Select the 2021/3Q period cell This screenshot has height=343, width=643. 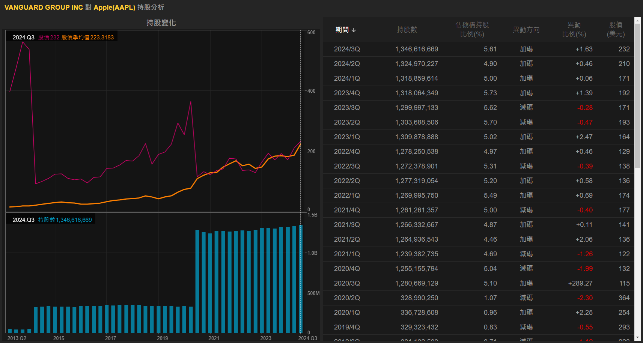coord(347,225)
